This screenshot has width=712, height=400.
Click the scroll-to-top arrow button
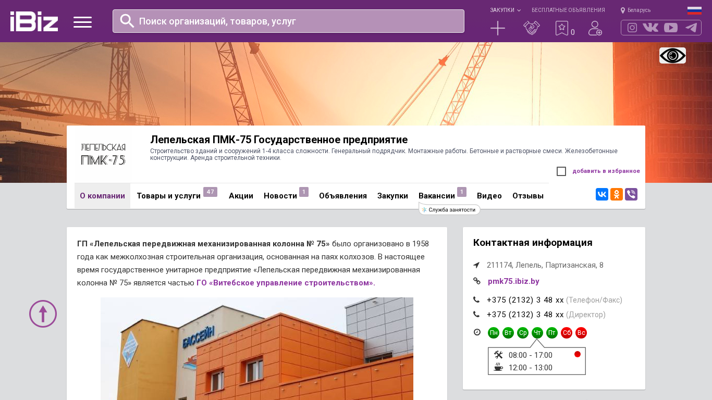[x=43, y=314]
